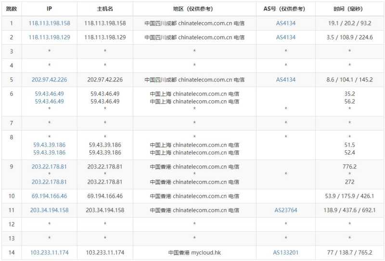Click the 52.4 time value

350,153
